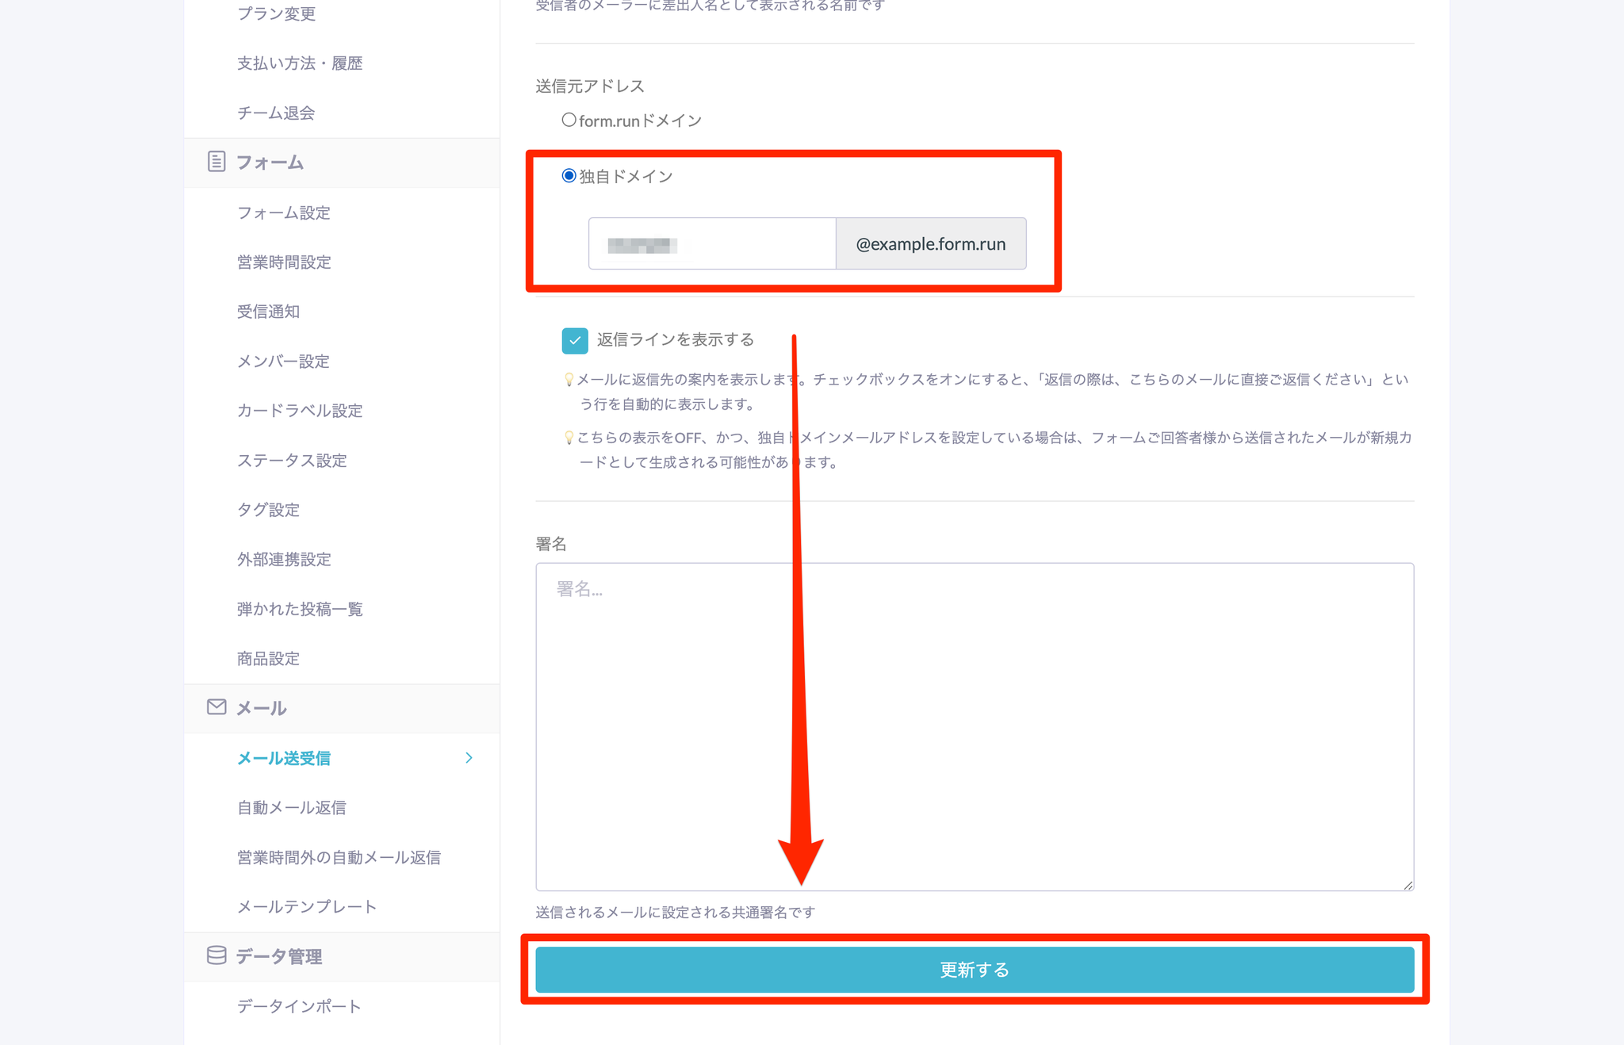Viewport: 1624px width, 1045px height.
Task: Open 支払い方法・履歴 page
Action: [x=299, y=63]
